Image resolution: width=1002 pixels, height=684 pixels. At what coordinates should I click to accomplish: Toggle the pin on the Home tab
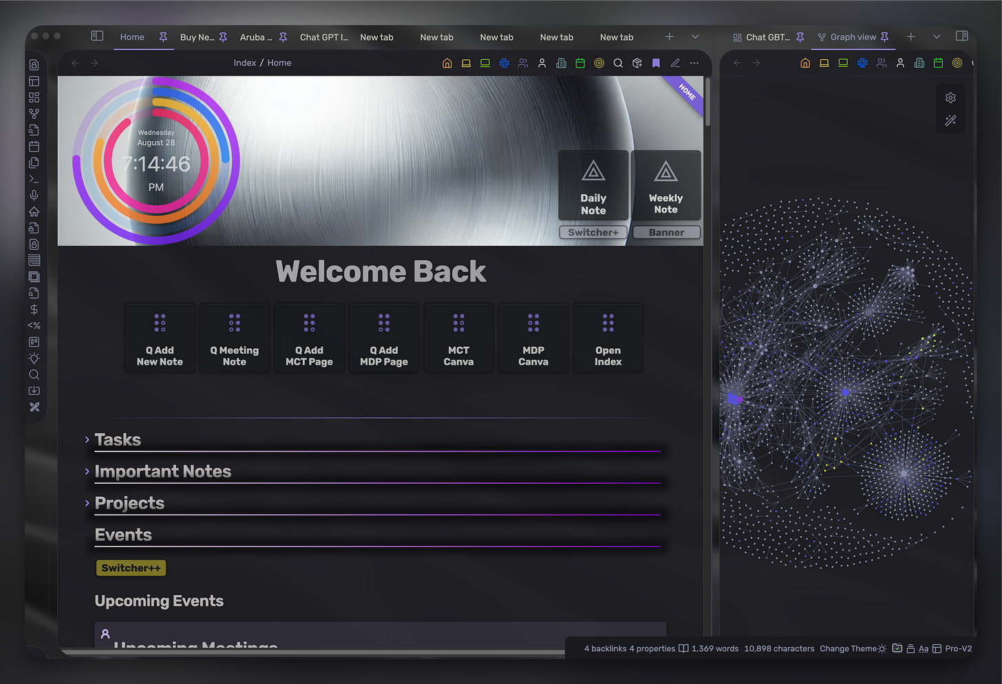[x=163, y=37]
